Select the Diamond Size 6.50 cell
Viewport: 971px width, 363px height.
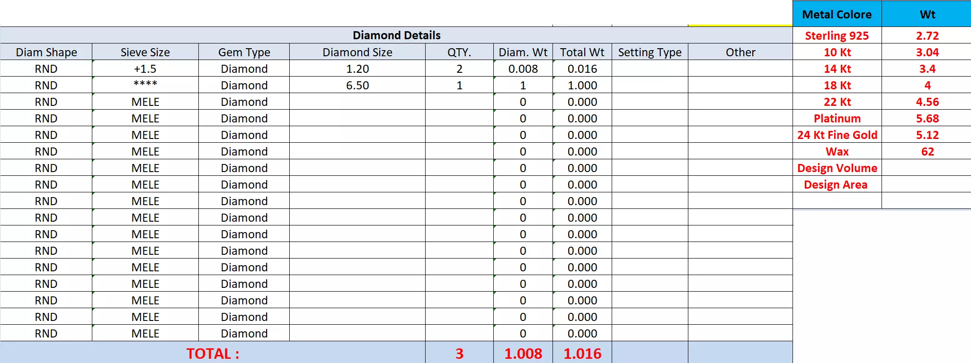coord(357,85)
